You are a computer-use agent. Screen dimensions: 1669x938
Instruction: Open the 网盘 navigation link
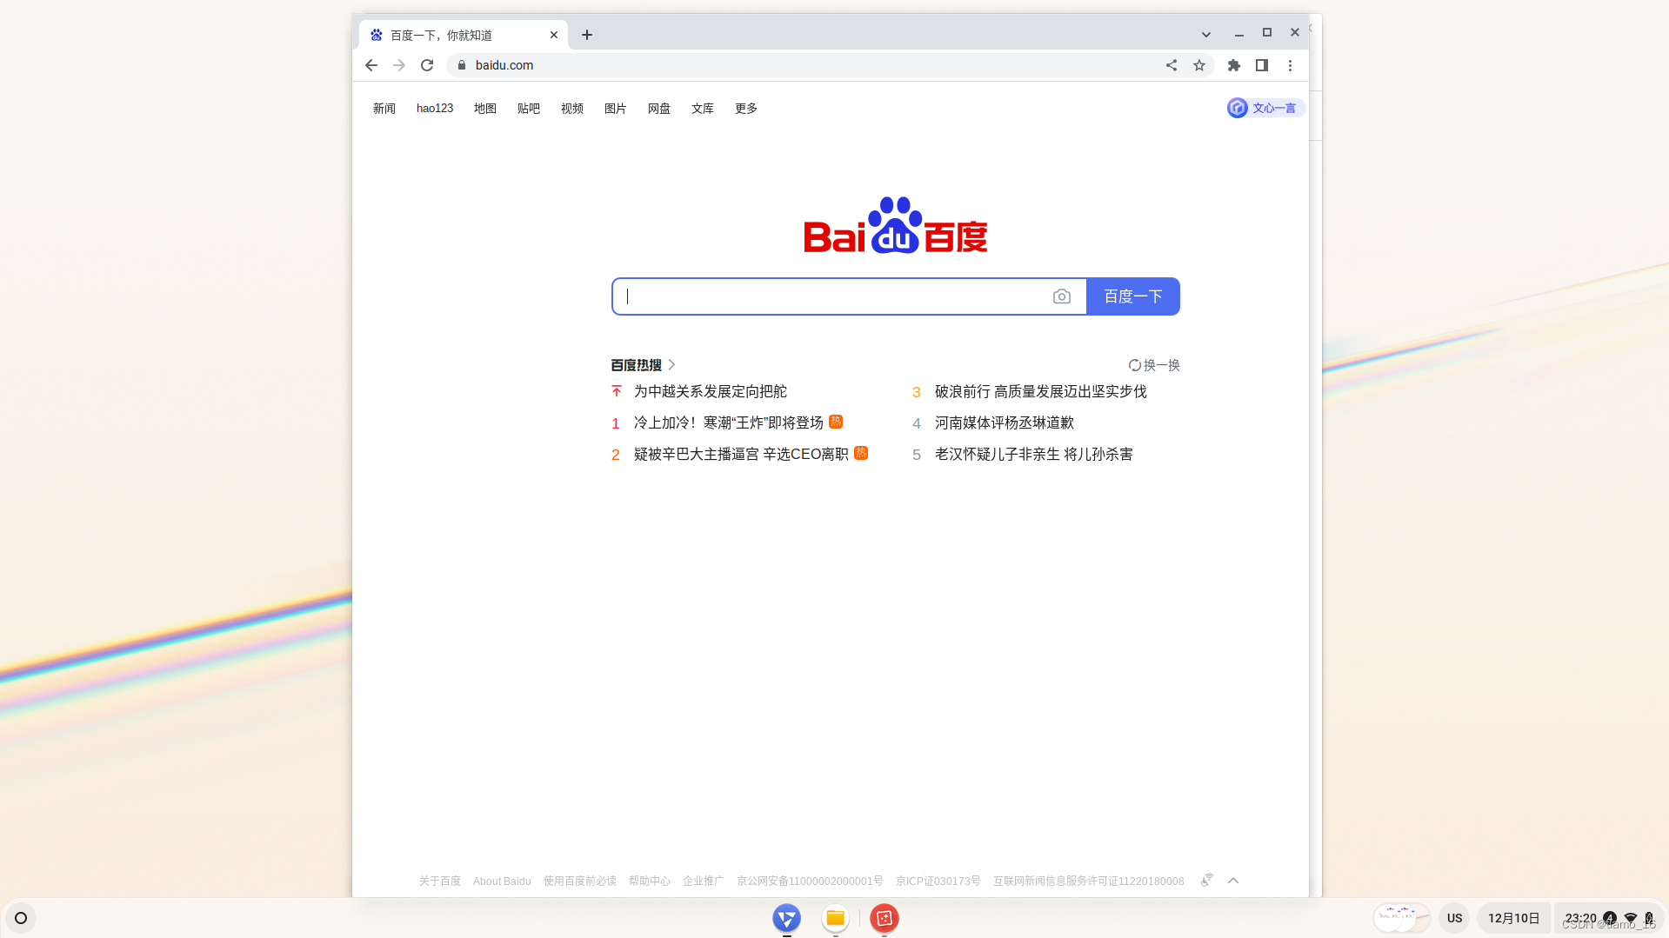[x=659, y=109]
